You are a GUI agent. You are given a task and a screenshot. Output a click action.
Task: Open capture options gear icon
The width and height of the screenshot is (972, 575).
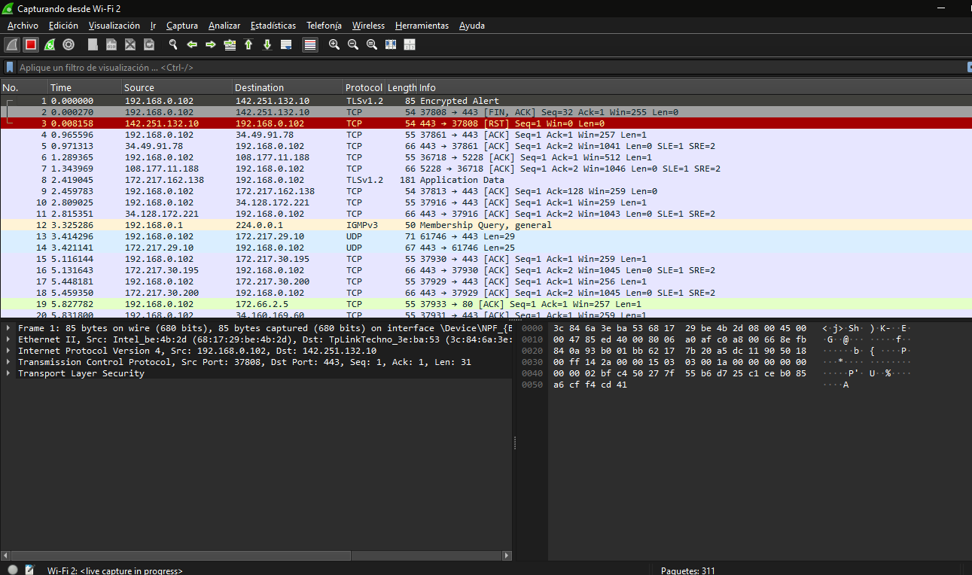[69, 44]
